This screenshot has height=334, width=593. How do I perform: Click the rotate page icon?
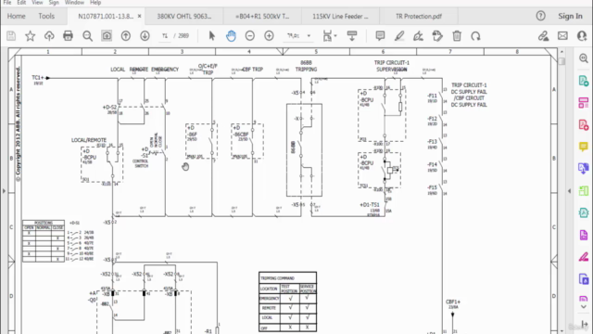[475, 36]
